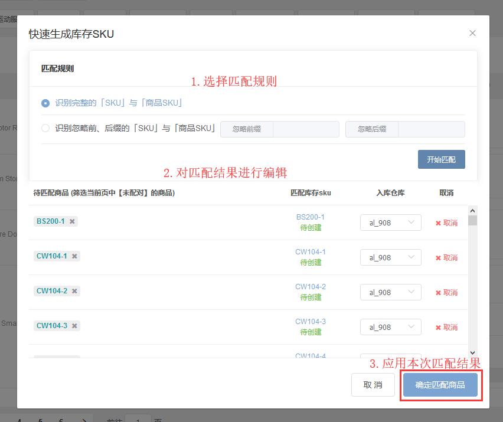The width and height of the screenshot is (503, 422).
Task: Click 待创建 status under CW104-2
Action: click(x=311, y=297)
